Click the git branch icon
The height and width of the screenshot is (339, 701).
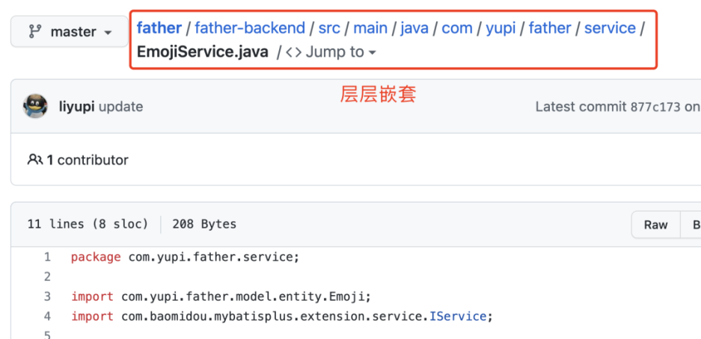(x=34, y=31)
